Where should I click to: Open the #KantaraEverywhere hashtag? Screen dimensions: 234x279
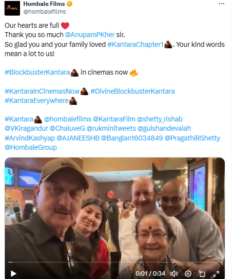tap(37, 100)
